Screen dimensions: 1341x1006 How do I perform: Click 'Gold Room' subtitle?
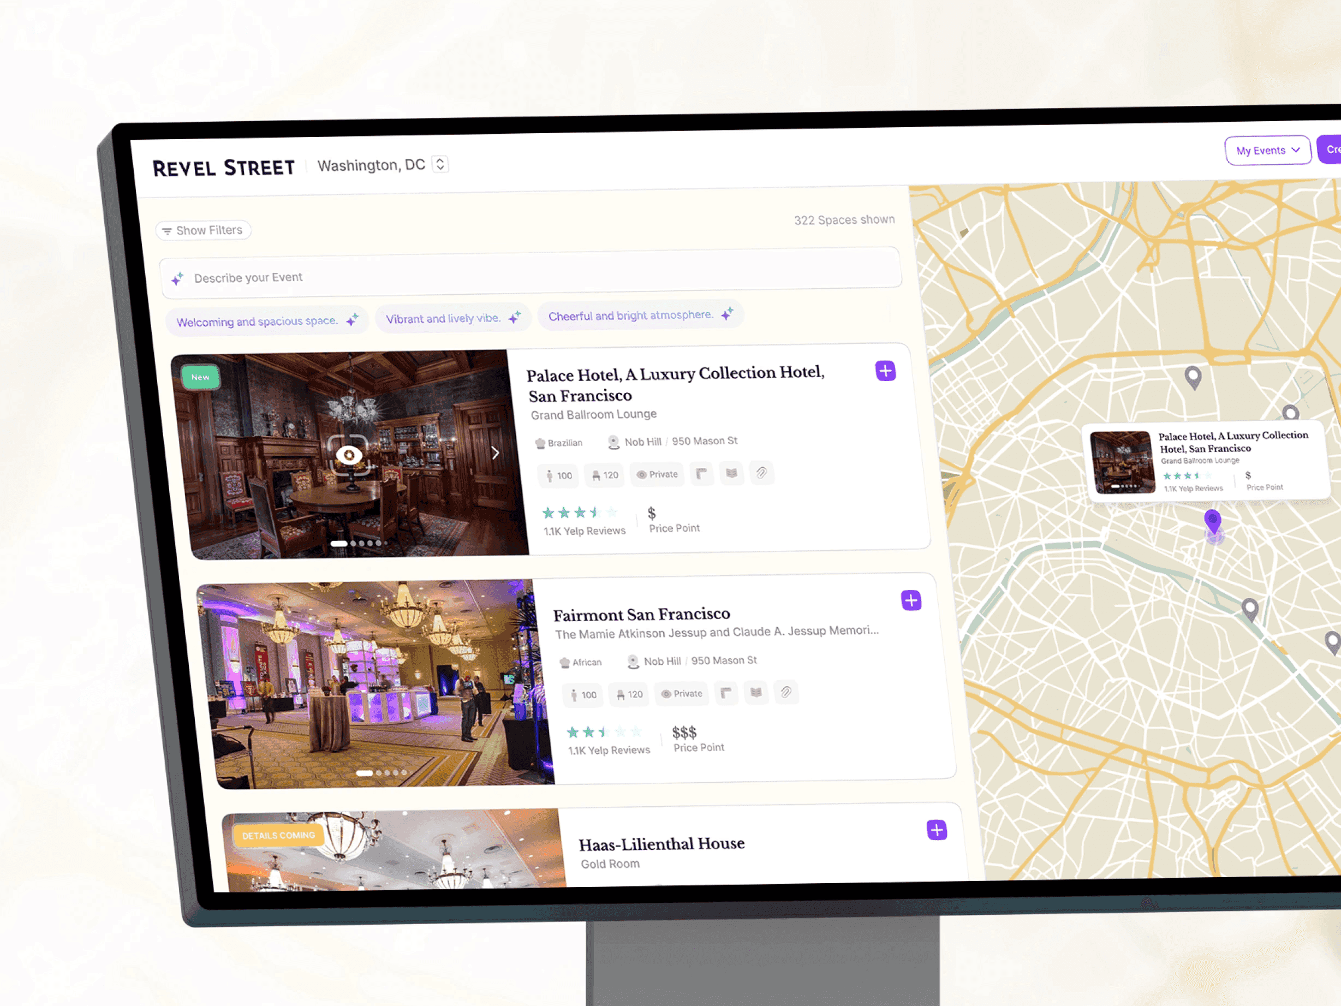[x=610, y=864]
